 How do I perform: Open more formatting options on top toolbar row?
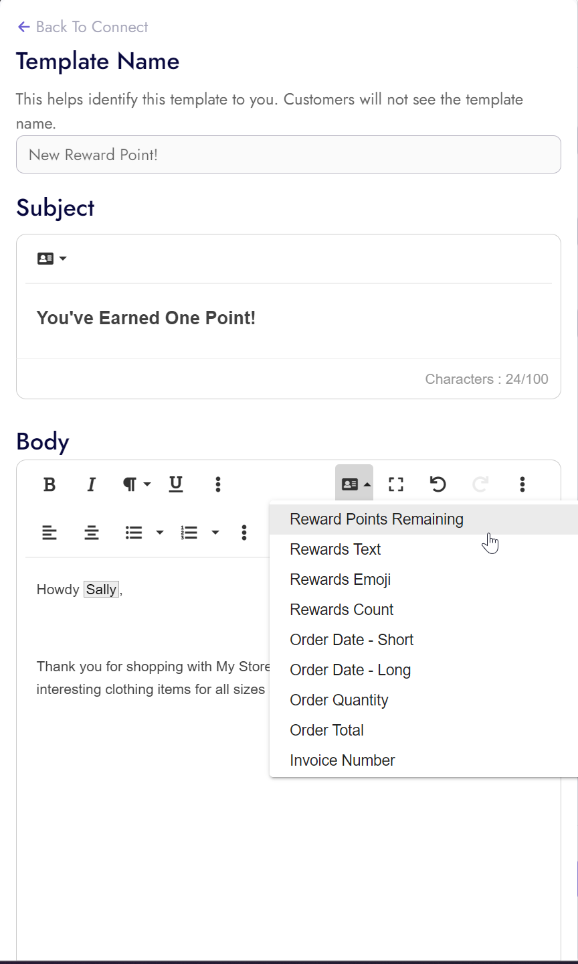(x=218, y=484)
